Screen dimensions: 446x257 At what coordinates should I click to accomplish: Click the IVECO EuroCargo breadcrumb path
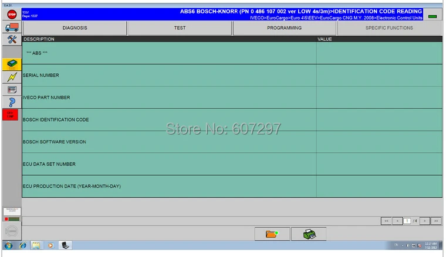coord(336,18)
